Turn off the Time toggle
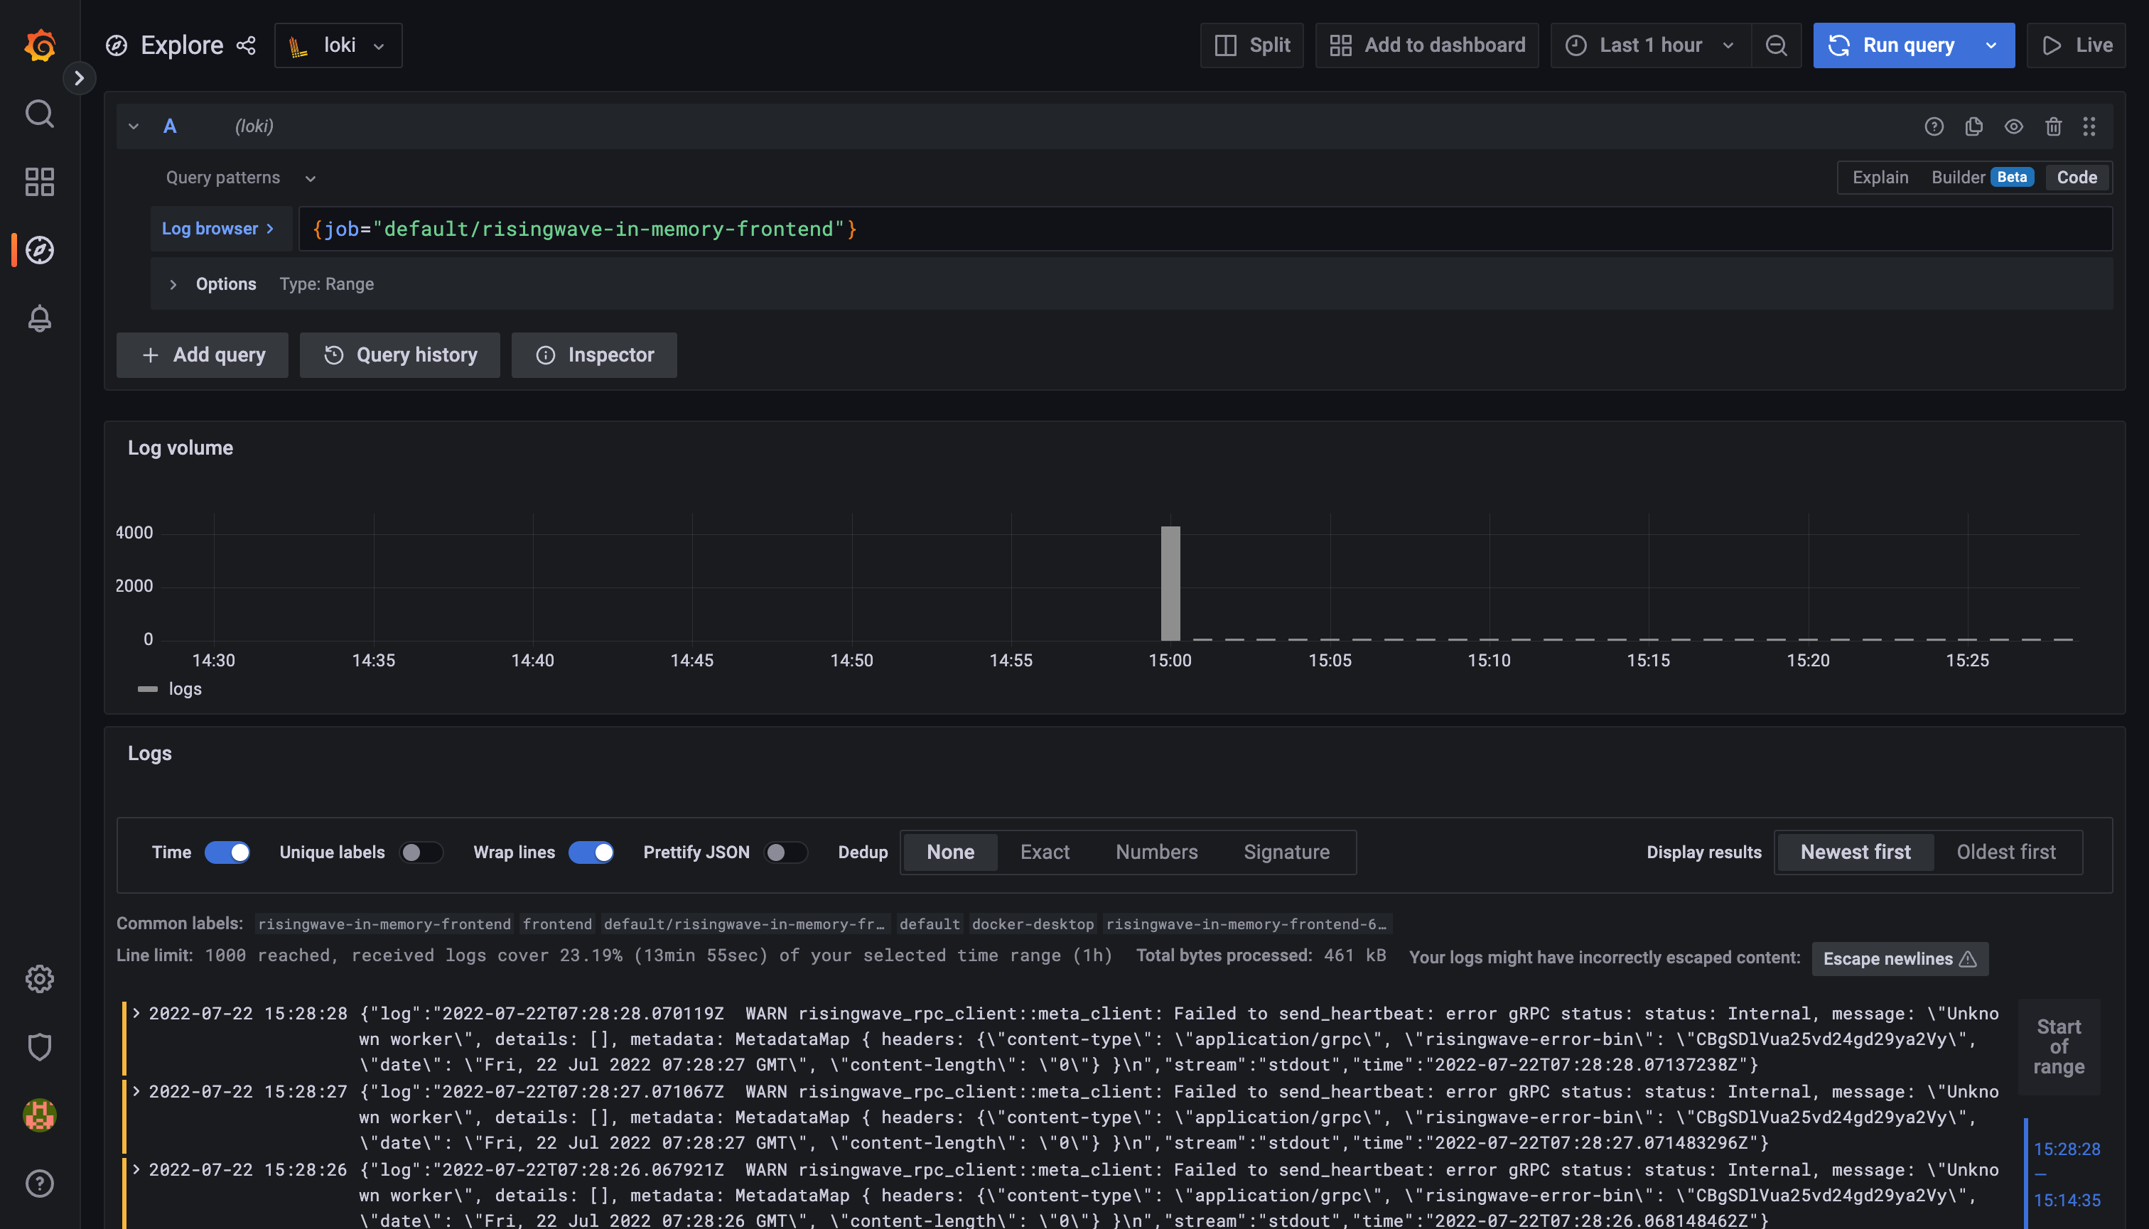The image size is (2149, 1229). tap(227, 852)
